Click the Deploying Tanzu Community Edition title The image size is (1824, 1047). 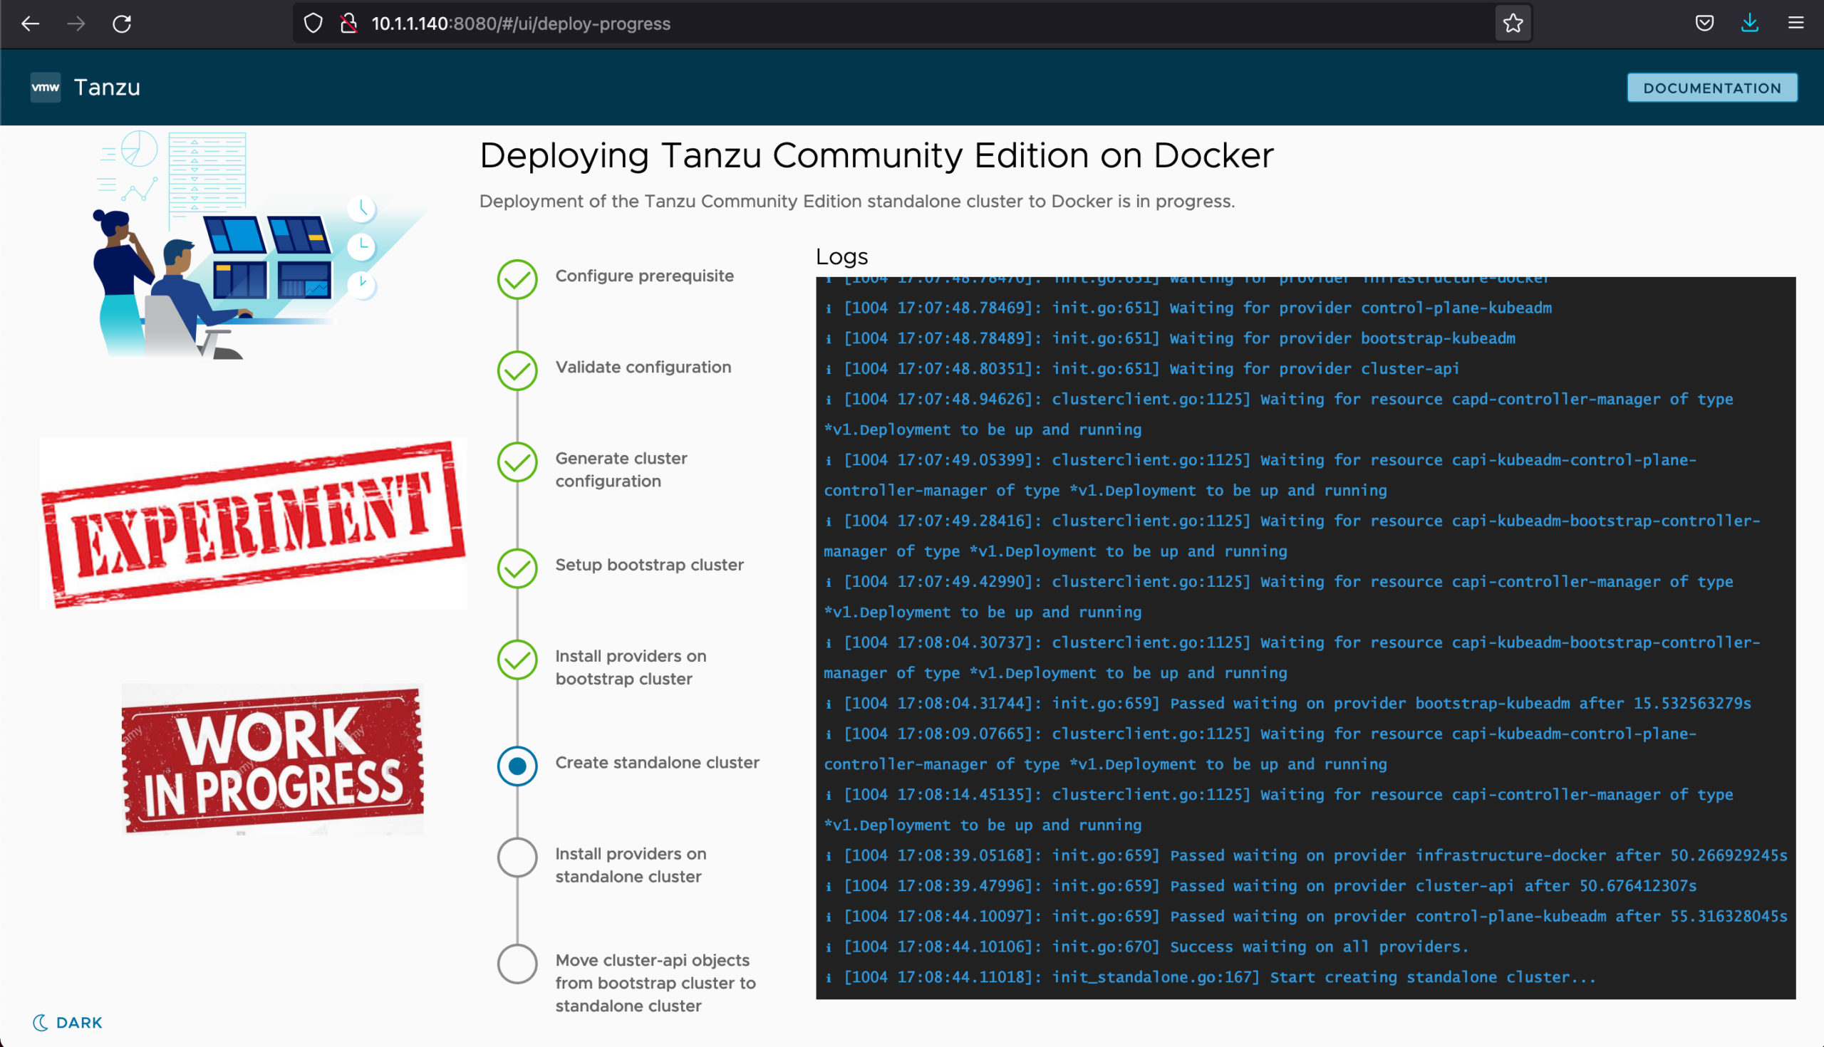[x=876, y=156]
